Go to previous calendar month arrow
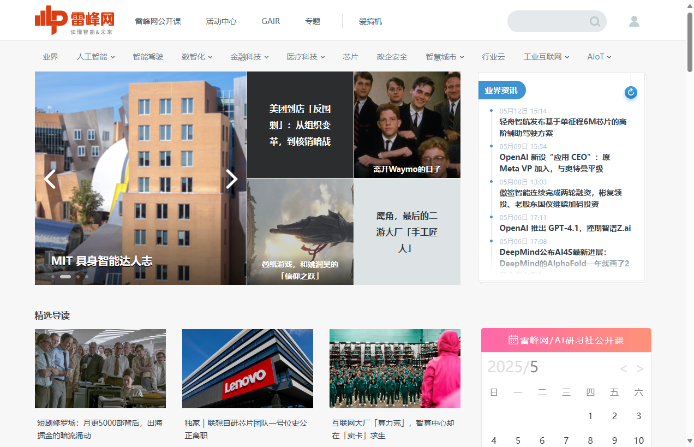The height and width of the screenshot is (447, 694). click(x=624, y=369)
